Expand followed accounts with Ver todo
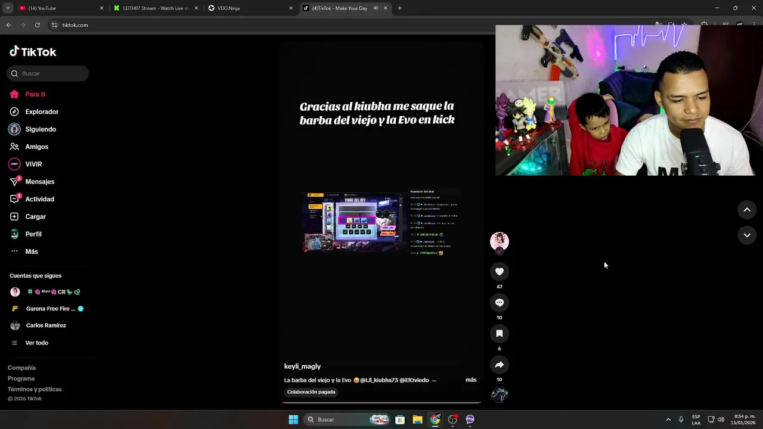 pyautogui.click(x=30, y=343)
